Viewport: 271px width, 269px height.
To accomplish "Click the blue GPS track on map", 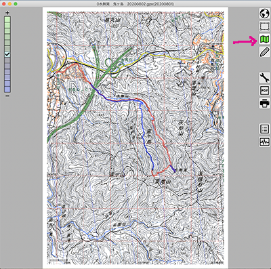I will (144, 136).
